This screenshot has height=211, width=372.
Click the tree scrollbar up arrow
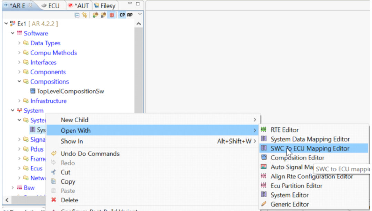click(x=139, y=24)
